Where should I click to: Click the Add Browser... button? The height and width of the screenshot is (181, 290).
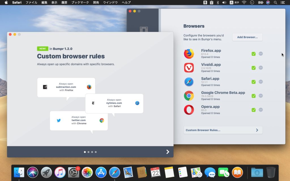[247, 37]
